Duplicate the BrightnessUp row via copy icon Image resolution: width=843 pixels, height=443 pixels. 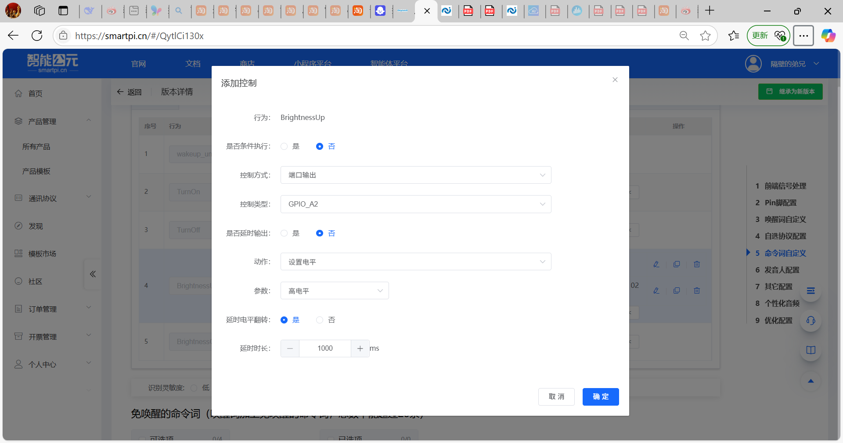pos(677,290)
